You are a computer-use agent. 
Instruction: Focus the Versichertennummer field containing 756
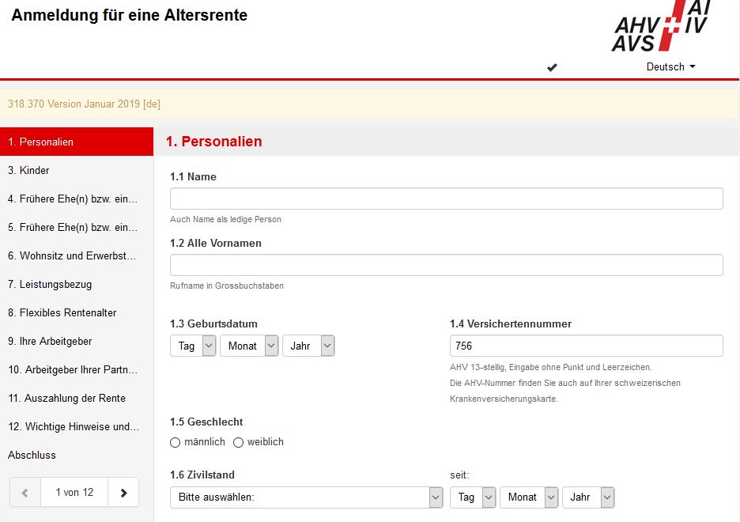click(x=586, y=346)
